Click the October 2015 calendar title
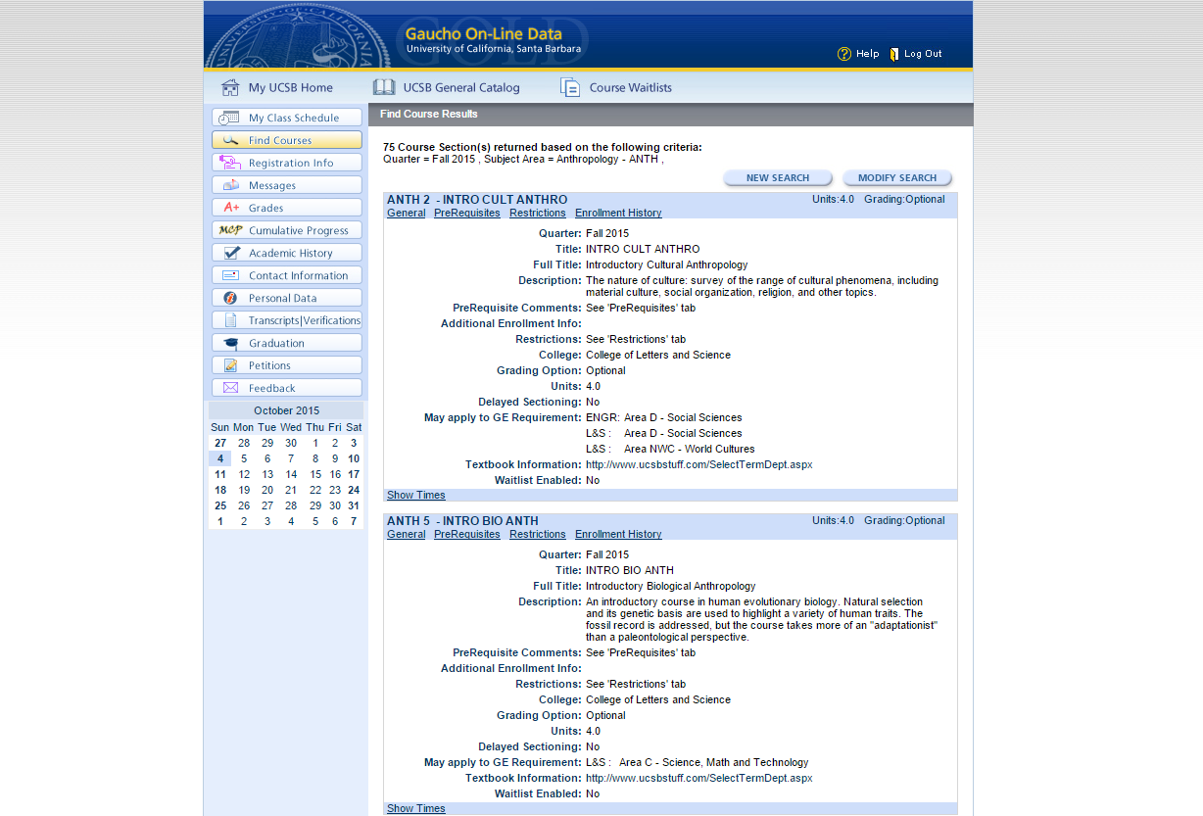 point(286,410)
